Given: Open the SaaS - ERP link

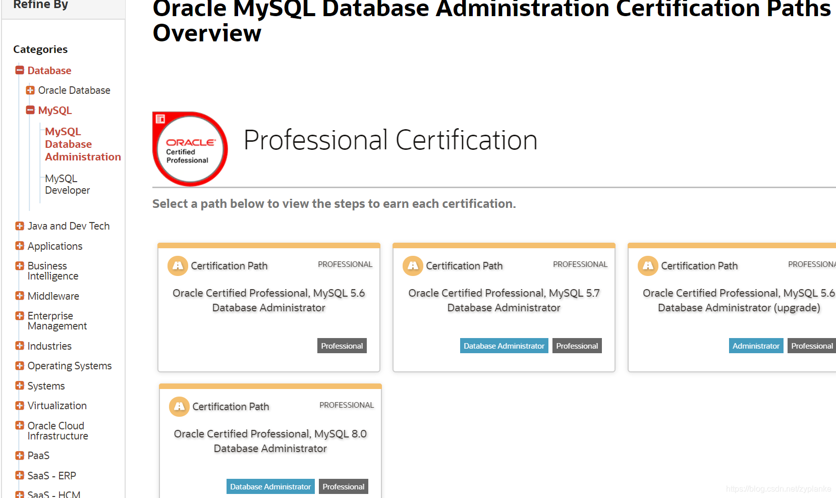Looking at the screenshot, I should point(51,476).
